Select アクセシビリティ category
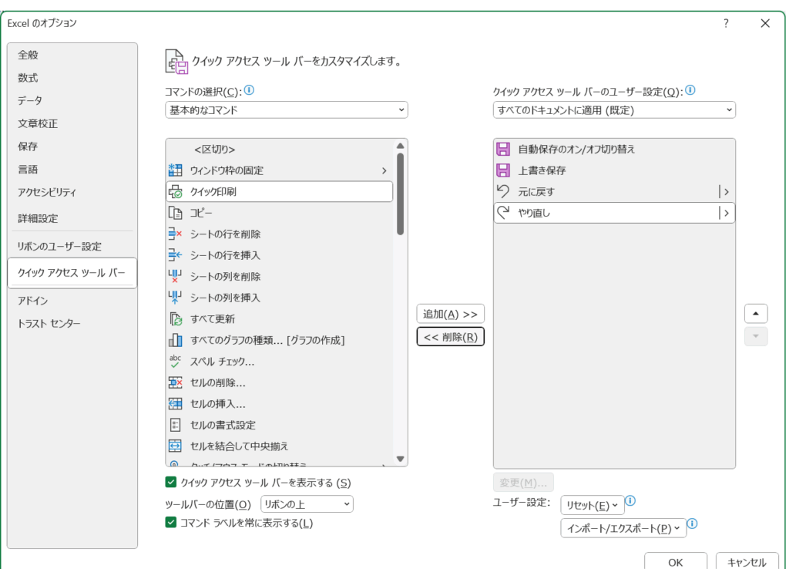The image size is (789, 569). click(x=72, y=192)
